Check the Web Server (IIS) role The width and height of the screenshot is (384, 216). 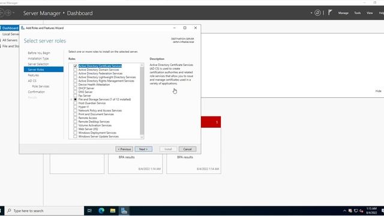75,129
